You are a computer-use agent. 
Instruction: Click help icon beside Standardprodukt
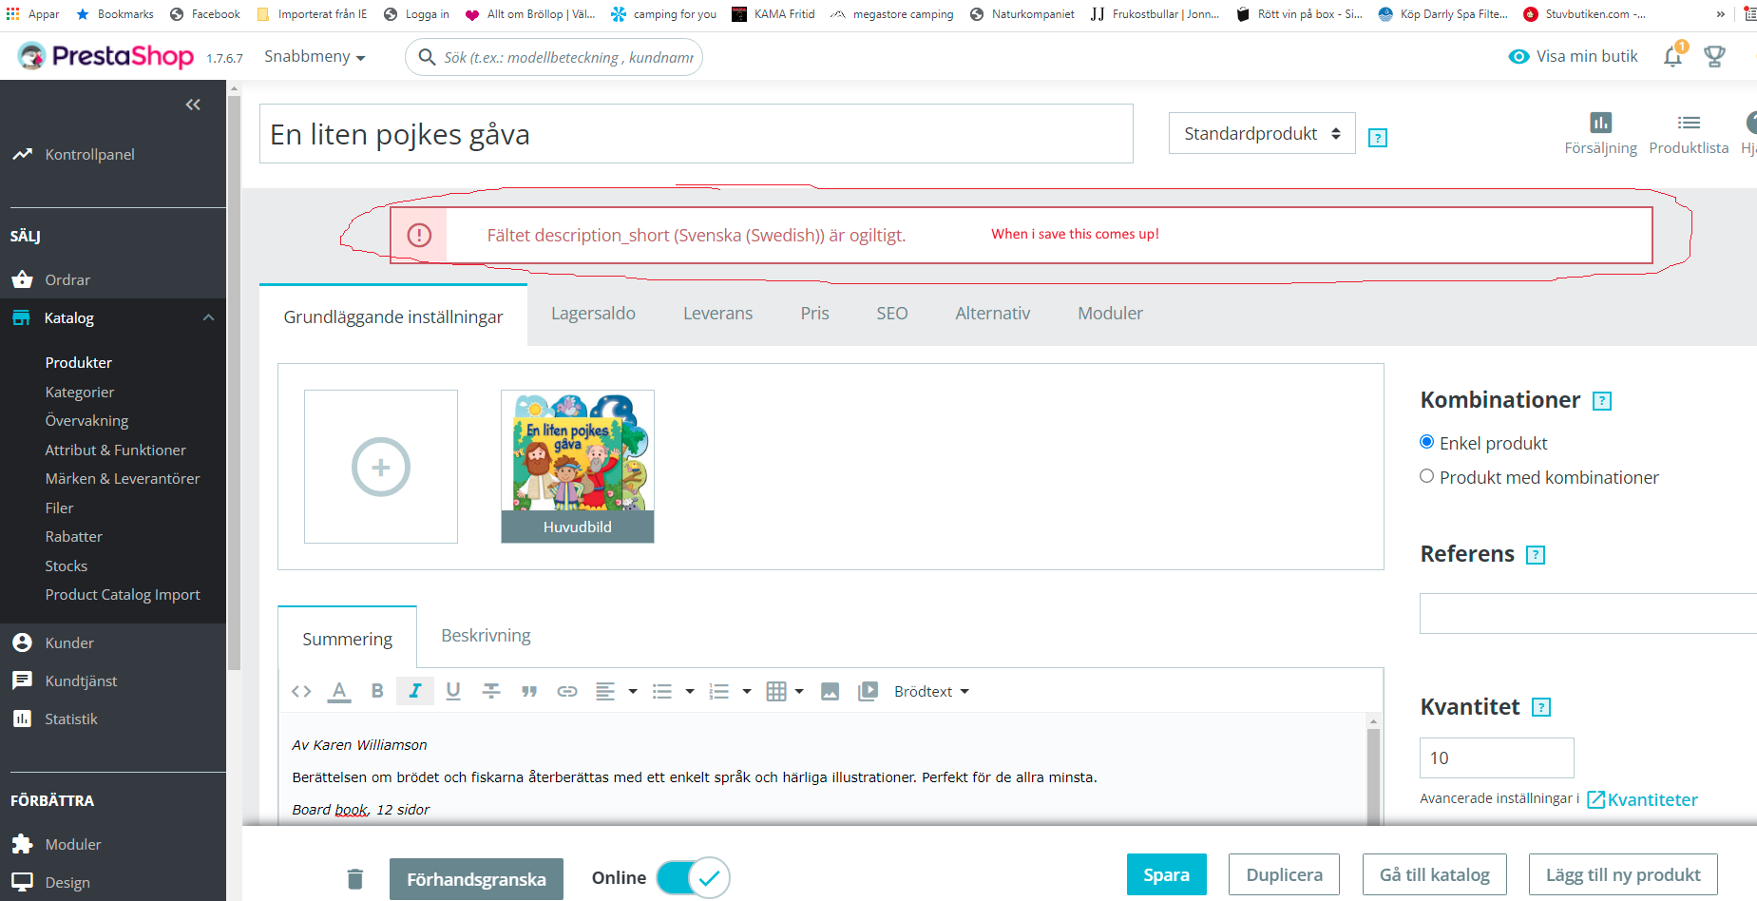coord(1378,138)
